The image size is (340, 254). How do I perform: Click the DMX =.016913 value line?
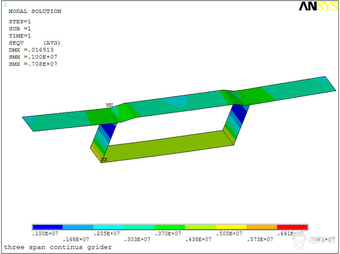(x=30, y=50)
